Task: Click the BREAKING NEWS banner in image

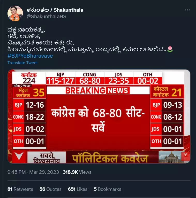Action: pyautogui.click(x=98, y=90)
